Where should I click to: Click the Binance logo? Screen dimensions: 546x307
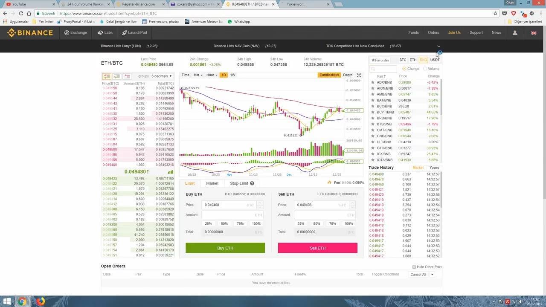click(x=30, y=33)
